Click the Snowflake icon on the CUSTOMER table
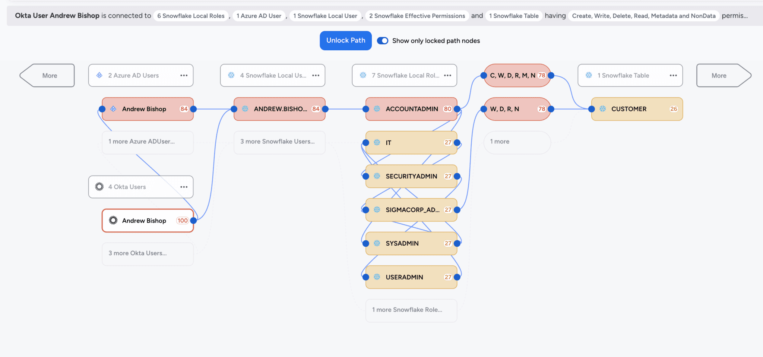Viewport: 763px width, 357px height. 603,109
